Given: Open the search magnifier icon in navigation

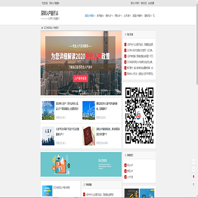Looking at the screenshot, I should click(x=153, y=15).
